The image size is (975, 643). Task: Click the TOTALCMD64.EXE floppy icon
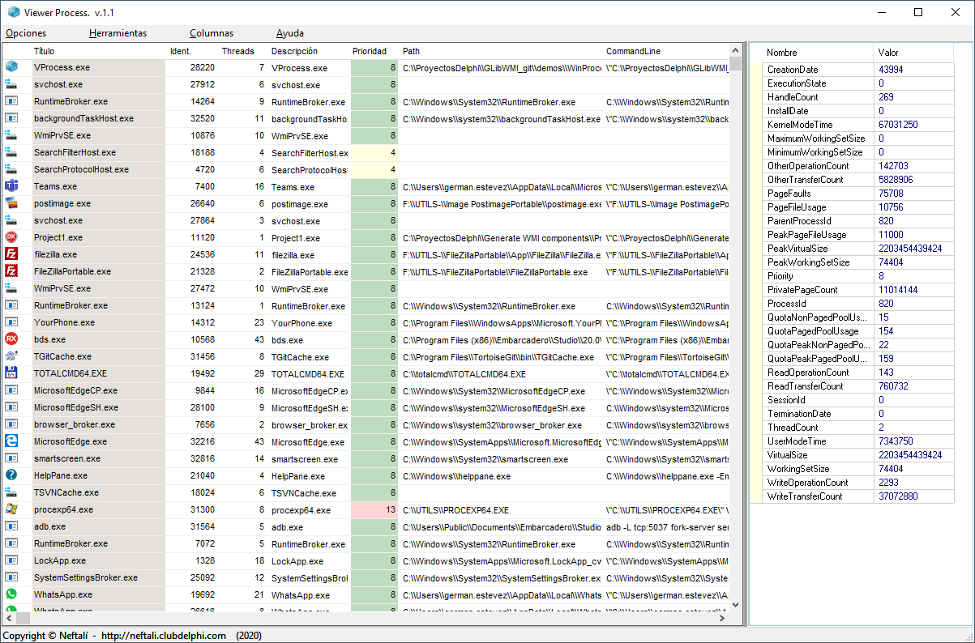11,373
